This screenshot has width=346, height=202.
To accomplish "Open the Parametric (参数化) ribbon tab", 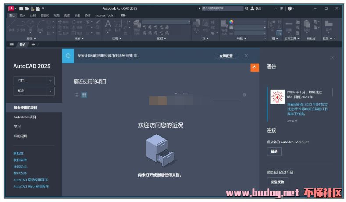I will pos(45,15).
